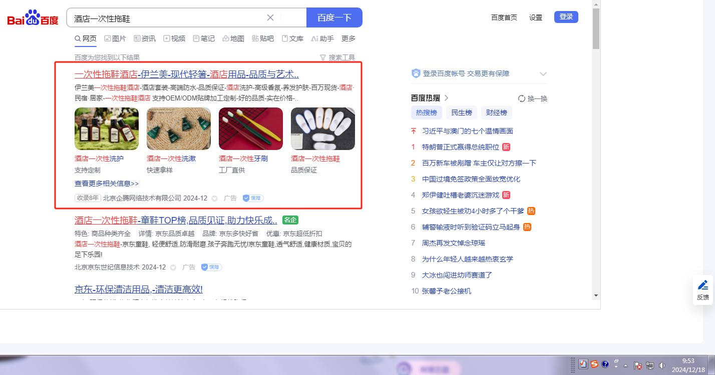Open the network tray icon
The image size is (715, 375).
[650, 365]
